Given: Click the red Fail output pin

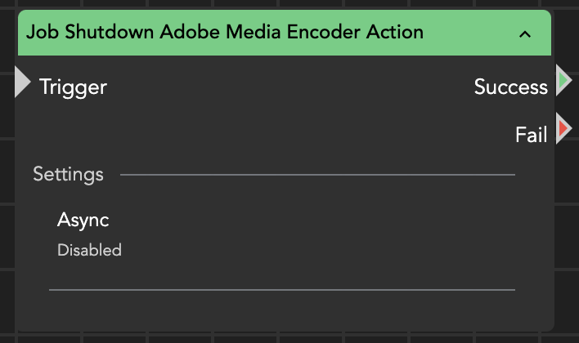Looking at the screenshot, I should (563, 129).
